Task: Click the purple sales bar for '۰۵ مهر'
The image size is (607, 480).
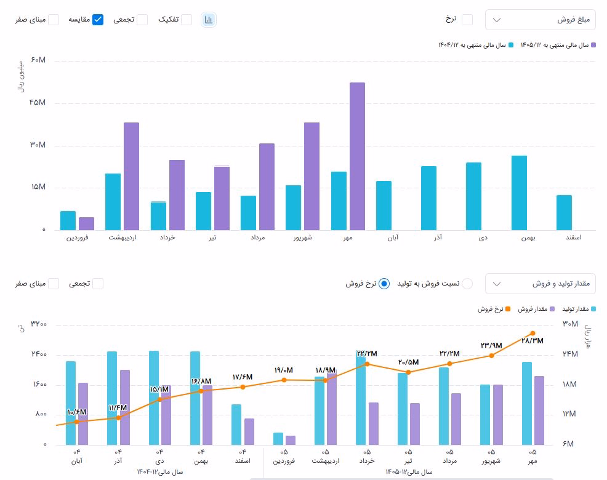Action: pyautogui.click(x=539, y=410)
